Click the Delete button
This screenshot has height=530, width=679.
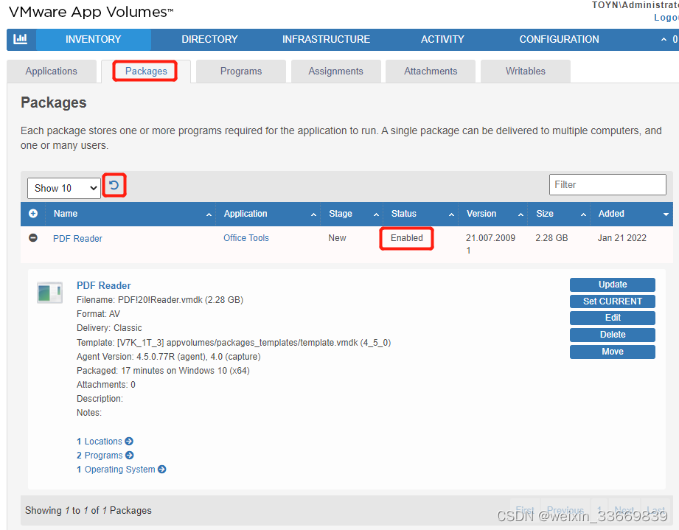tap(613, 335)
